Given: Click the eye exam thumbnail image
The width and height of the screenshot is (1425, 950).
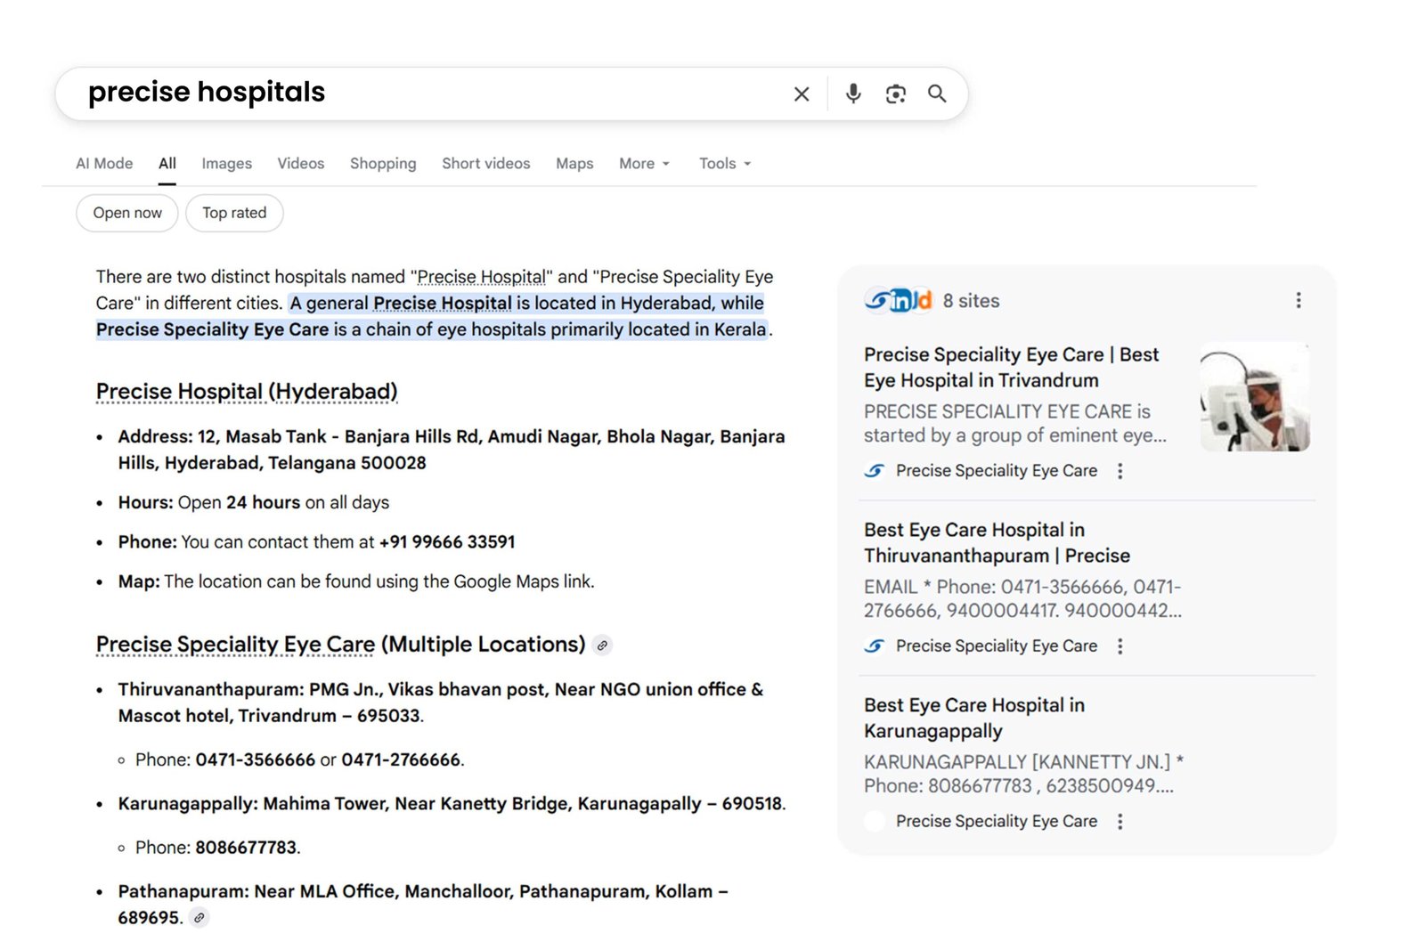Looking at the screenshot, I should (x=1254, y=396).
